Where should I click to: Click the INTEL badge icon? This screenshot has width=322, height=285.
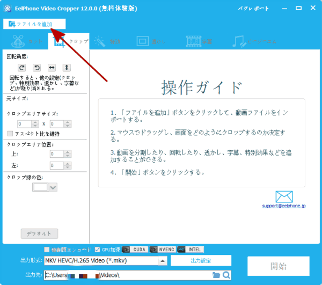click(x=191, y=249)
